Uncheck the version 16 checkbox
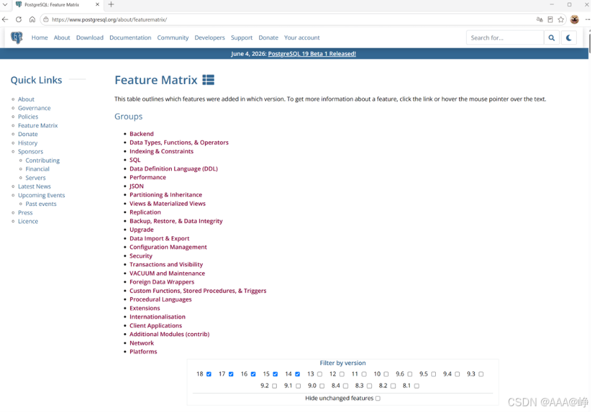This screenshot has height=412, width=591. click(253, 374)
